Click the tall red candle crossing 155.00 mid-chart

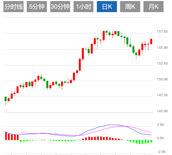pyautogui.click(x=83, y=54)
